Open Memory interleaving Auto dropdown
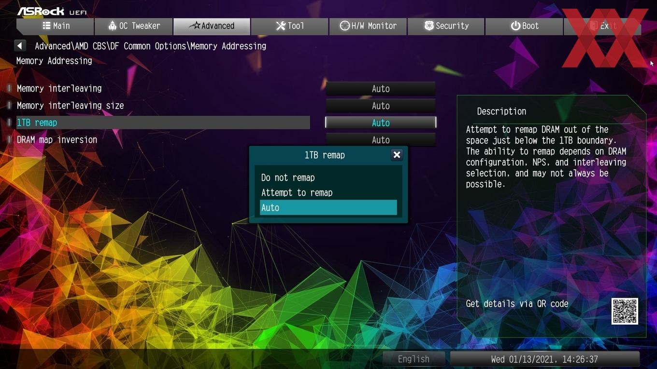This screenshot has height=369, width=657. pyautogui.click(x=381, y=89)
